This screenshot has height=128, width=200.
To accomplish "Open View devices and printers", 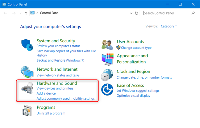I will tap(55, 88).
